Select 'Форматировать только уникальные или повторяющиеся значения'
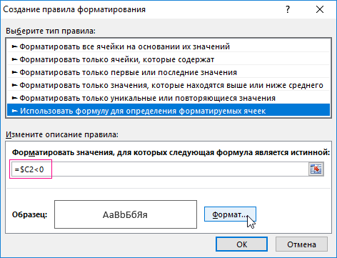Viewport: 337px width, 258px height. (x=168, y=98)
